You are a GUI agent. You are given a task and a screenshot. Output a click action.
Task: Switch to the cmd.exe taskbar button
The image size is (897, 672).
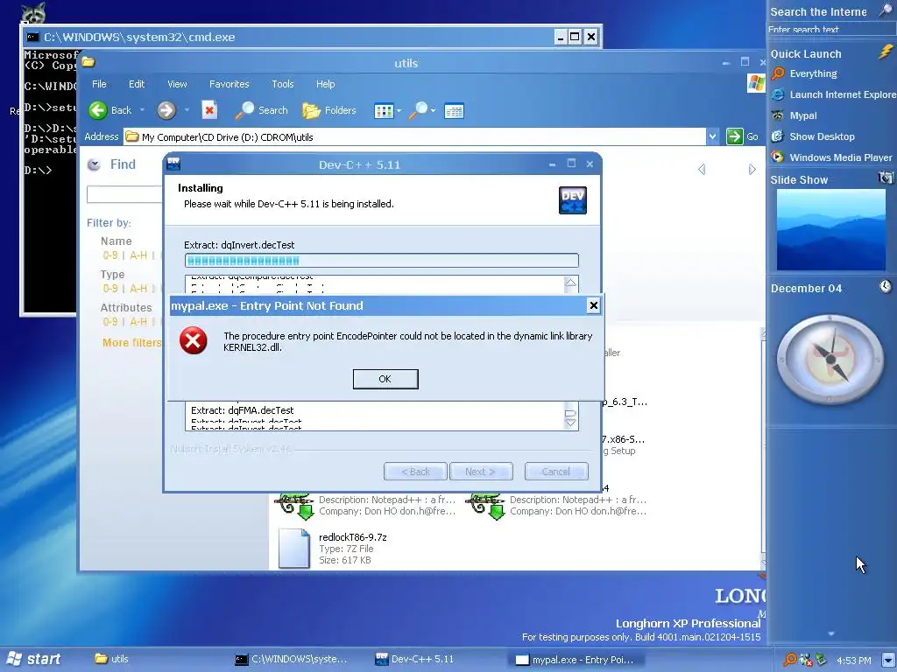291,659
